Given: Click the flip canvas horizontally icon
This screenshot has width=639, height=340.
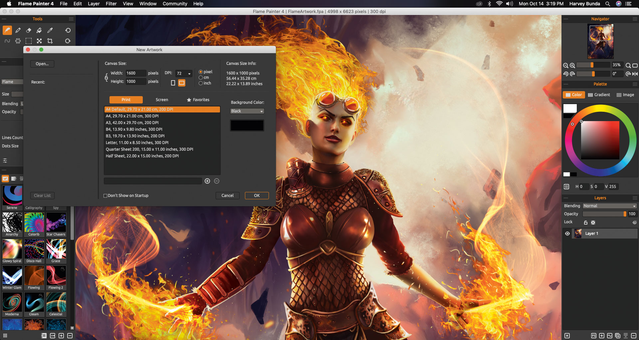Looking at the screenshot, I should 635,74.
